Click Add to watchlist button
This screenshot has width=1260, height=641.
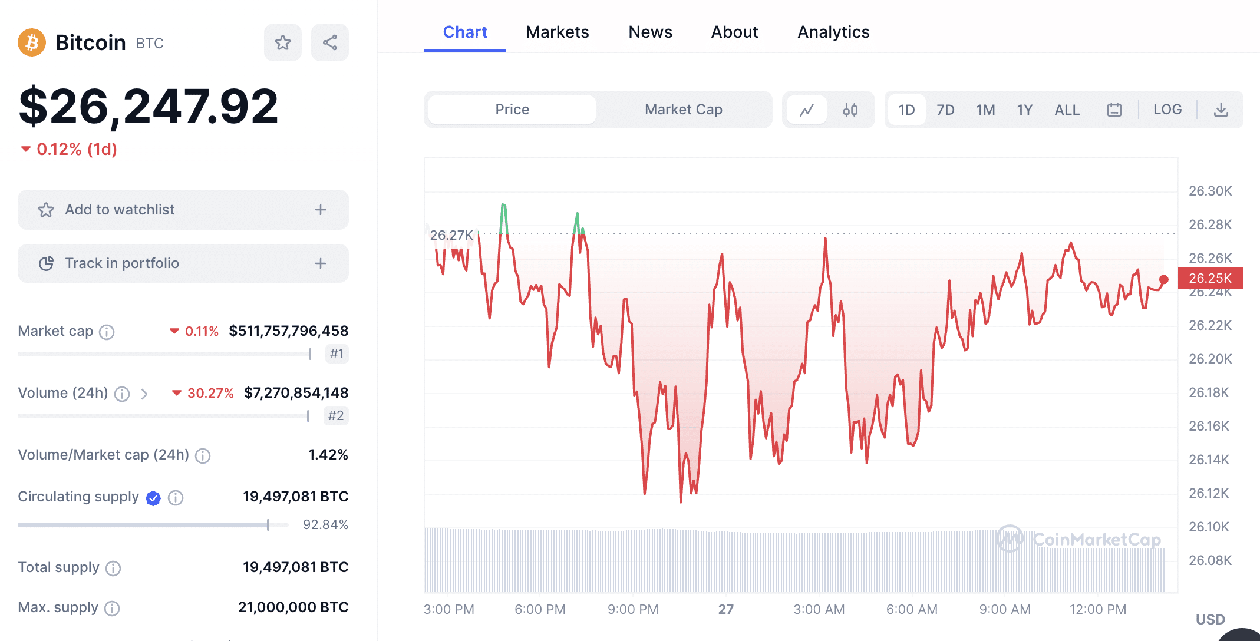click(183, 209)
